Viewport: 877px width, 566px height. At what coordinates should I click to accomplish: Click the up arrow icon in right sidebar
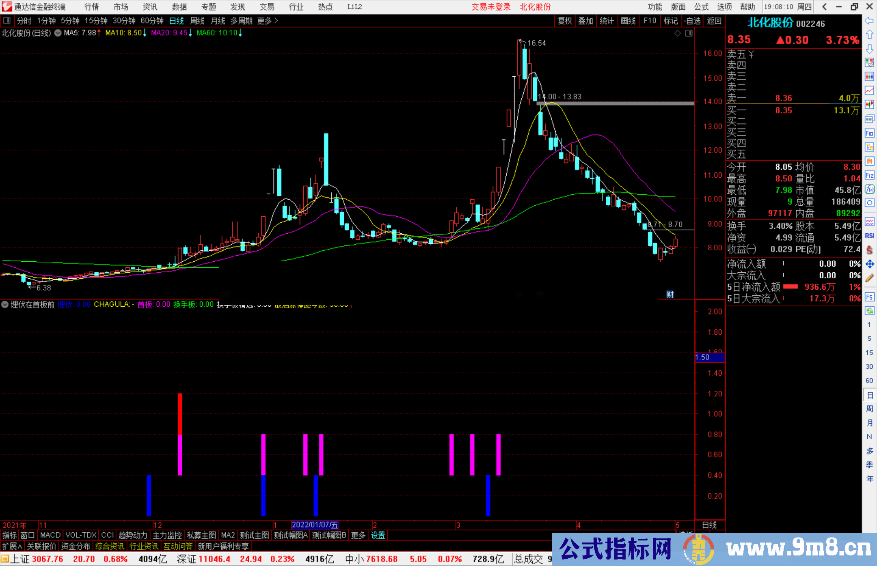[x=869, y=35]
